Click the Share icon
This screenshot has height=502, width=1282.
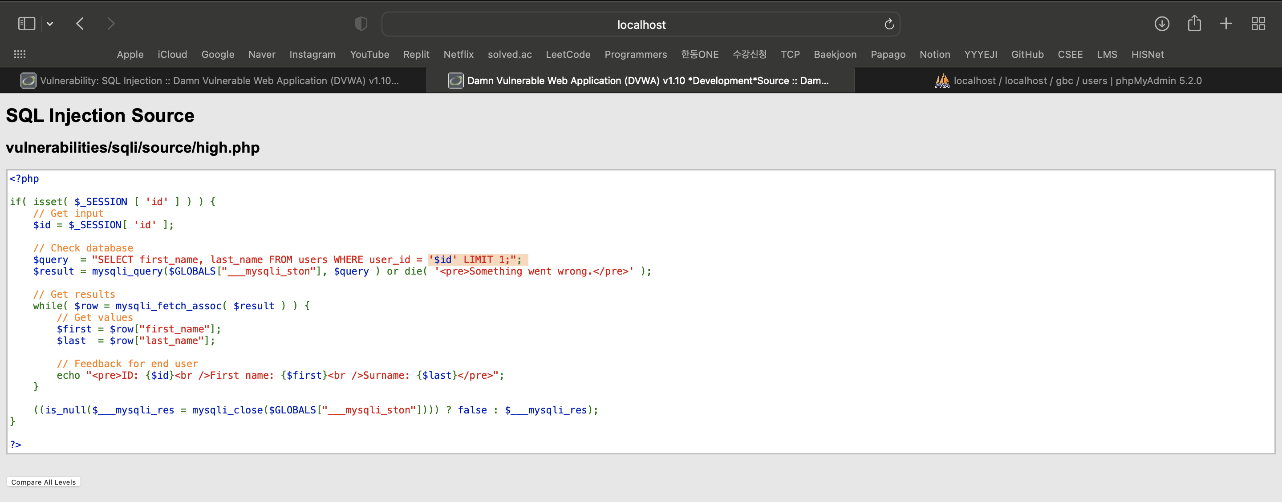[x=1194, y=24]
